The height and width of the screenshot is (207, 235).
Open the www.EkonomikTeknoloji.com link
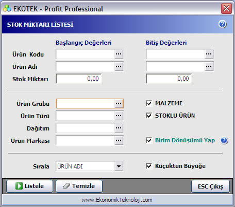pyautogui.click(x=117, y=200)
